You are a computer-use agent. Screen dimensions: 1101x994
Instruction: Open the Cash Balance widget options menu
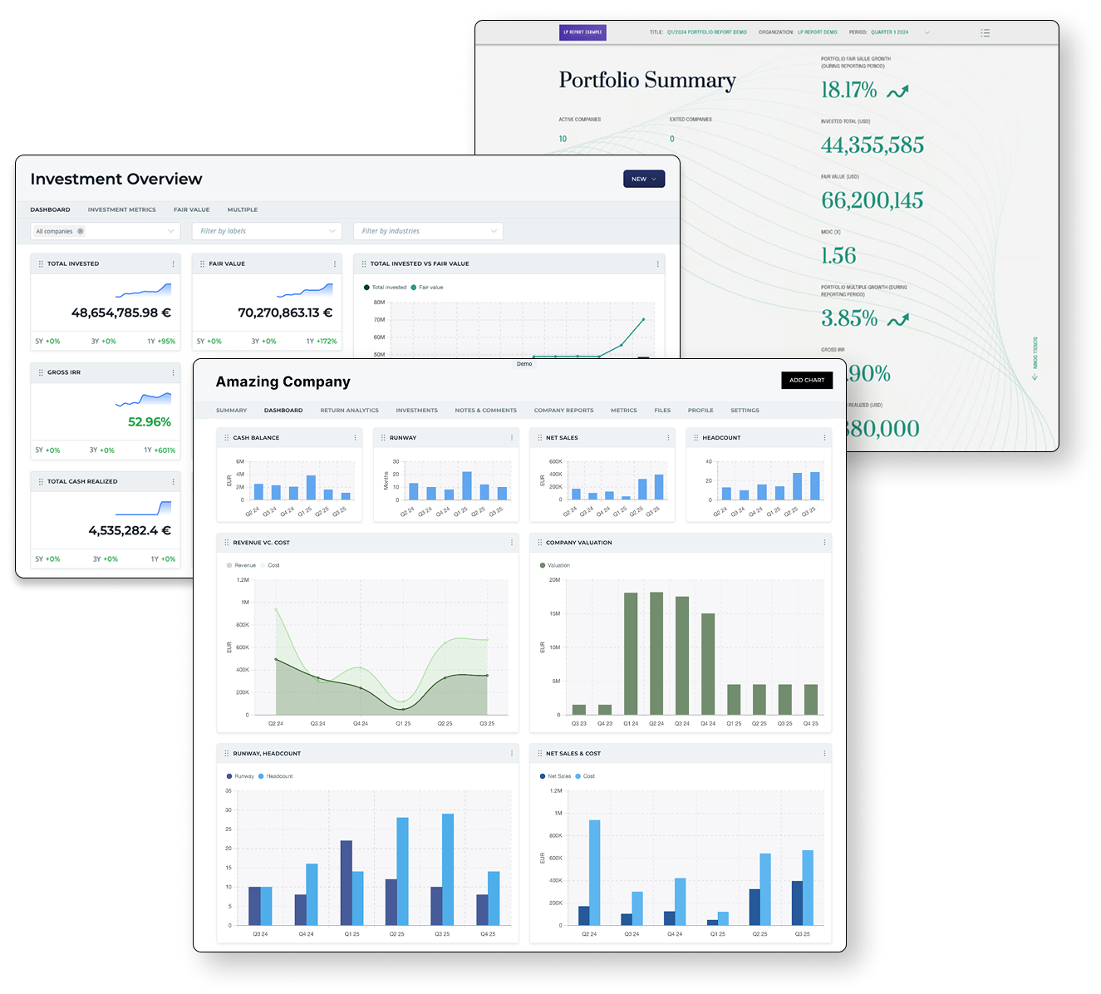[355, 438]
